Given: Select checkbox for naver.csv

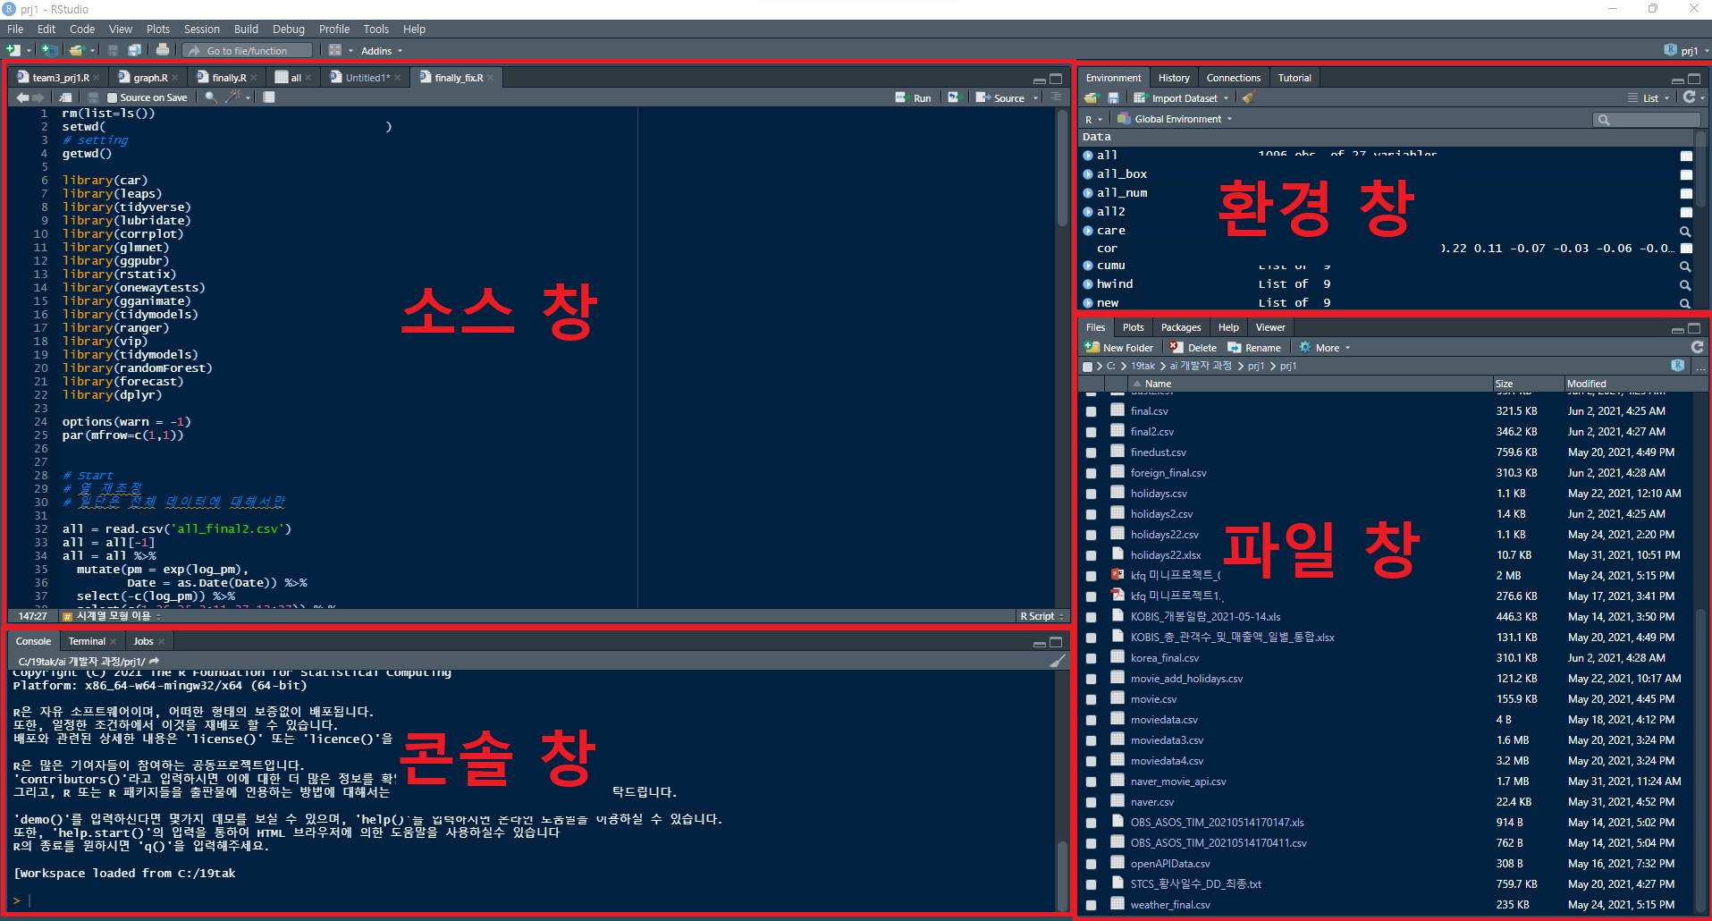Looking at the screenshot, I should click(x=1091, y=802).
